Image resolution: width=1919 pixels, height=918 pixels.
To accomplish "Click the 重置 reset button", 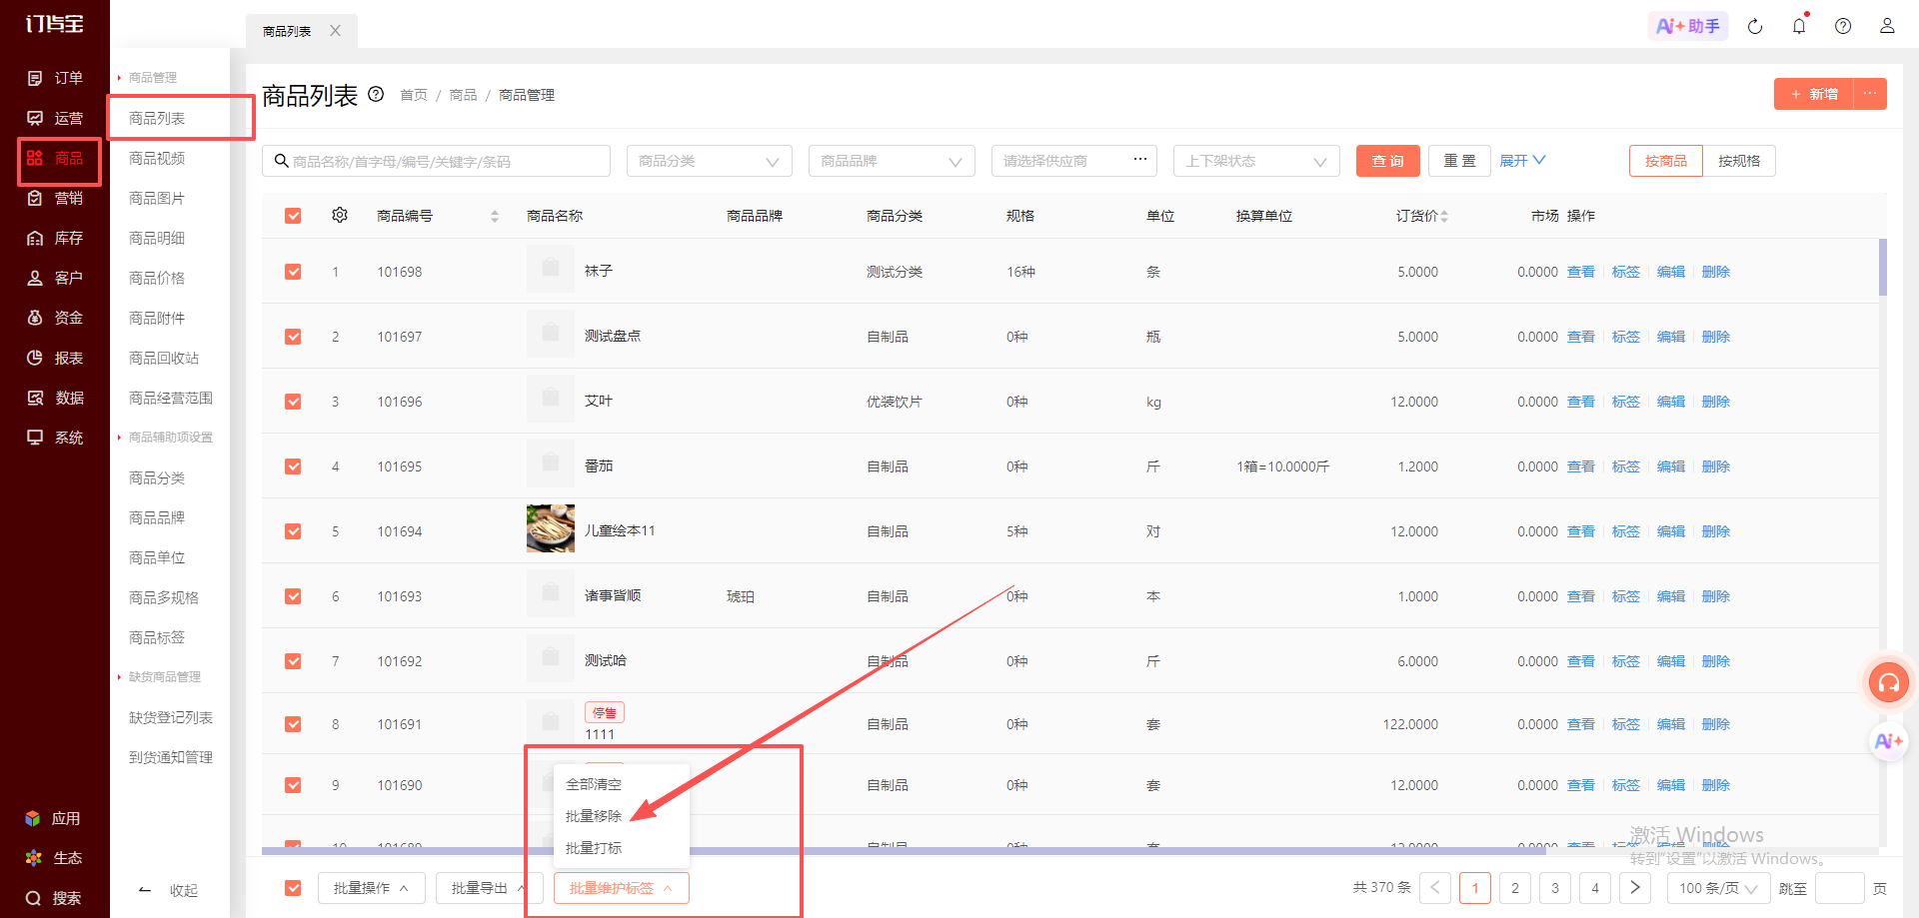I will (x=1460, y=161).
